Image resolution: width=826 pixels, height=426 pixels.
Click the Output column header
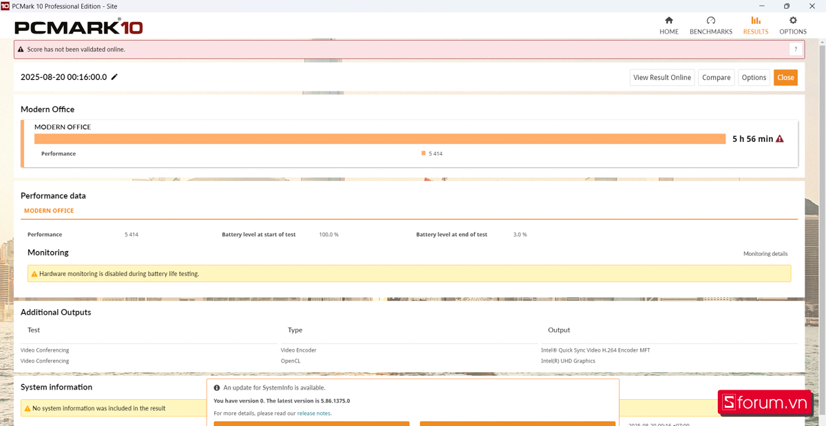point(559,330)
